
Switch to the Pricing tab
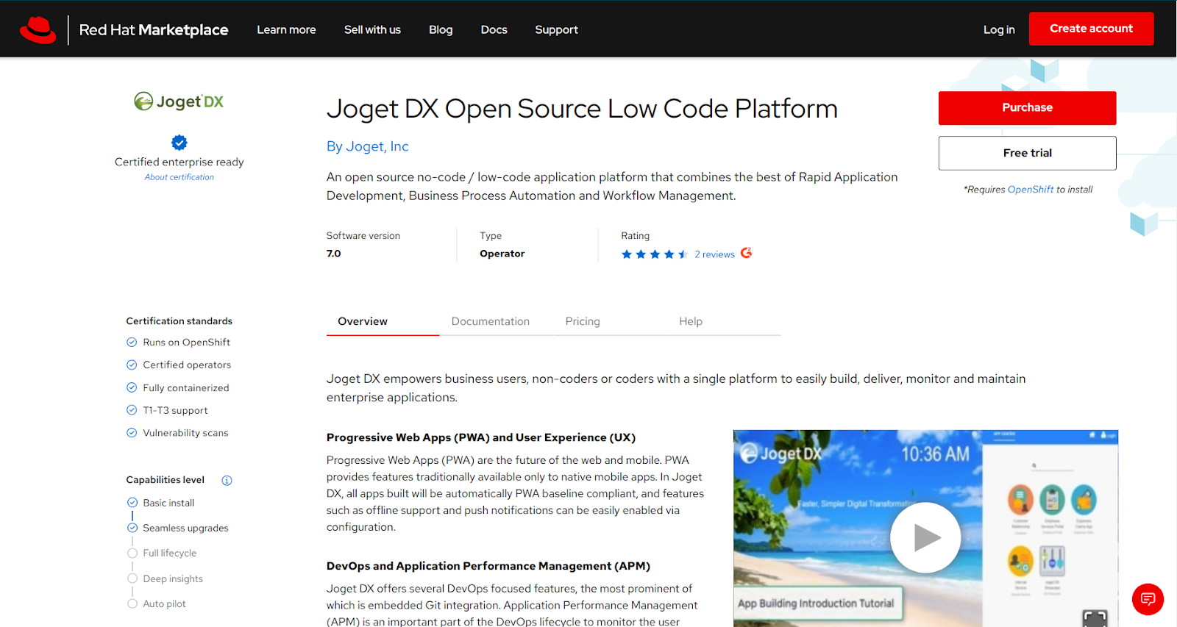(x=611, y=321)
